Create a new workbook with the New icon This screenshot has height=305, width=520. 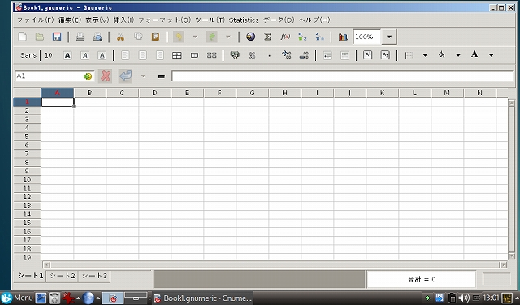coord(23,37)
